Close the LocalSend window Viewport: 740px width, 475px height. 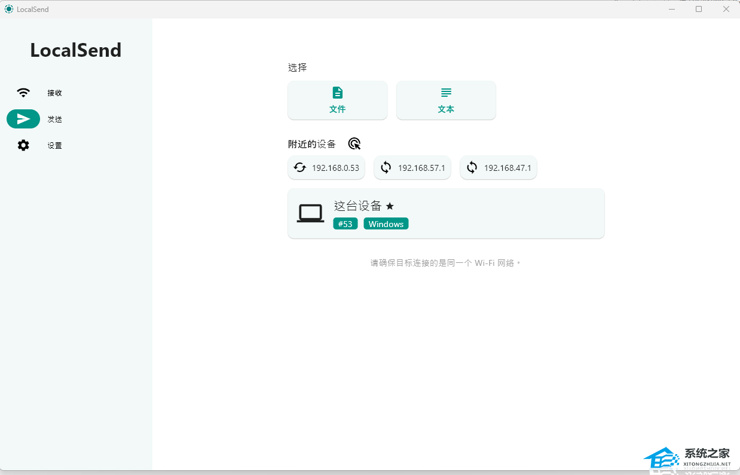[x=726, y=9]
